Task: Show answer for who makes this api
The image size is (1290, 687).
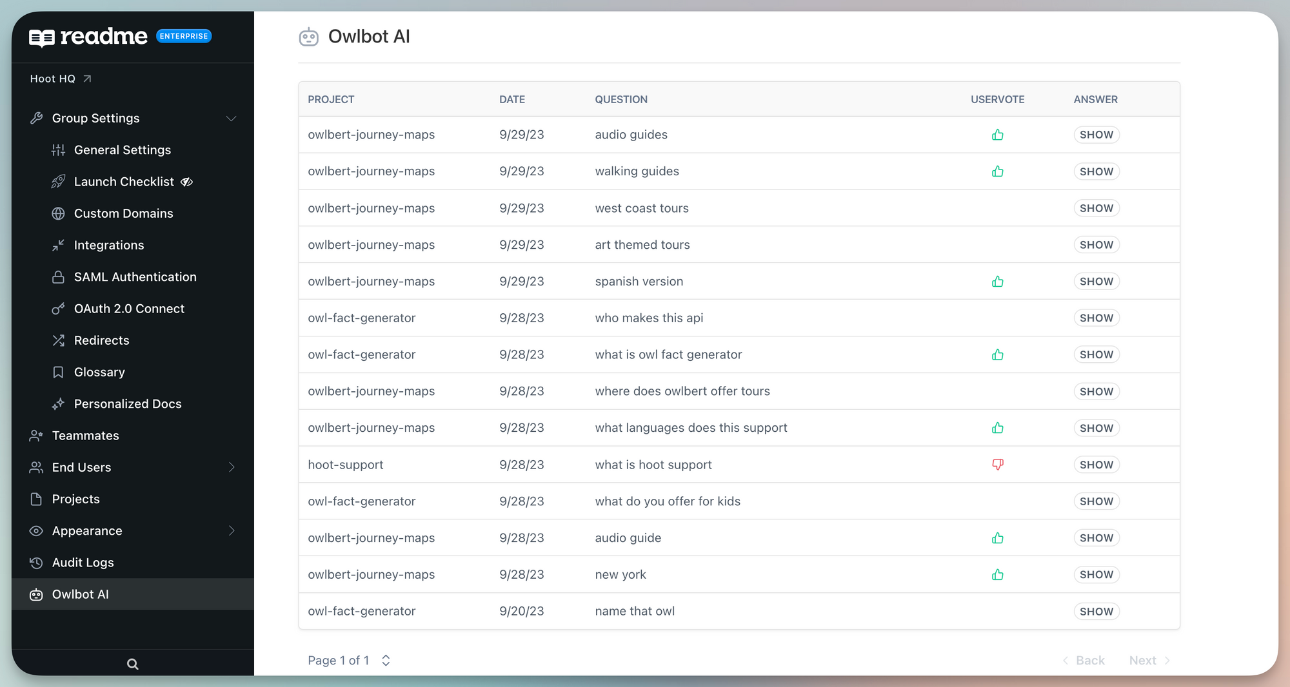Action: 1096,318
